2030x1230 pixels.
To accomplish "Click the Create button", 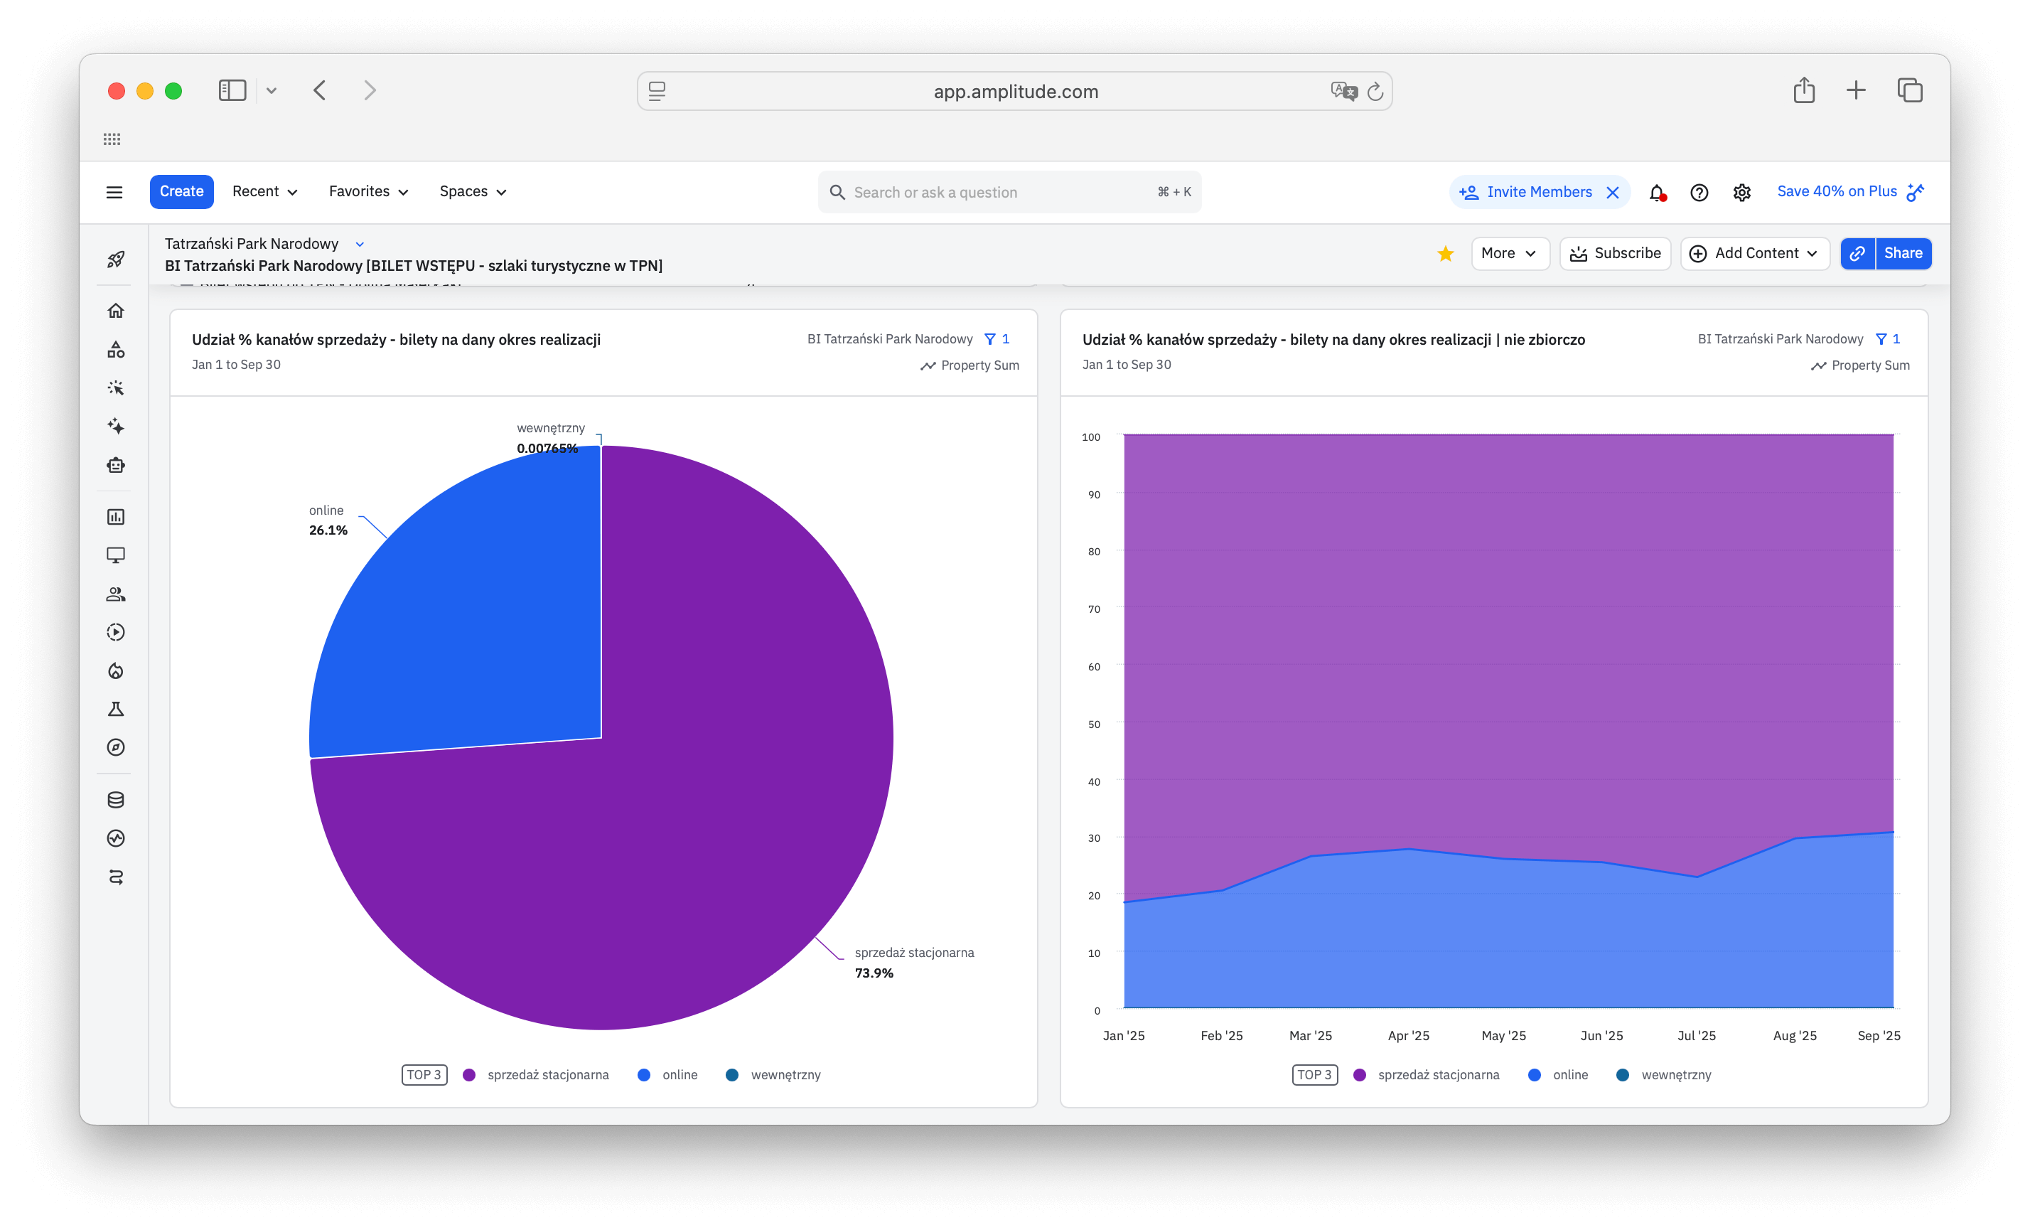I will point(181,191).
